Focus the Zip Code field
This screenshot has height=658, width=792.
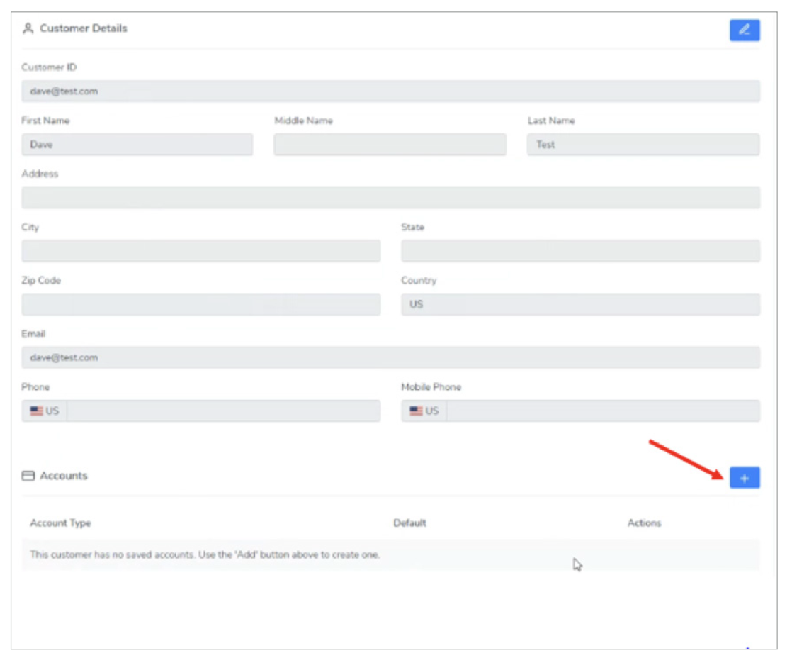[x=200, y=305]
